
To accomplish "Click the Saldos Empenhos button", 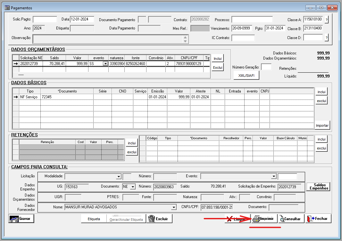I will [318, 187].
